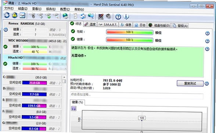Viewport: 216px width, 133px height.
Task: Switch to the 日志 tab
Action: (140, 25)
